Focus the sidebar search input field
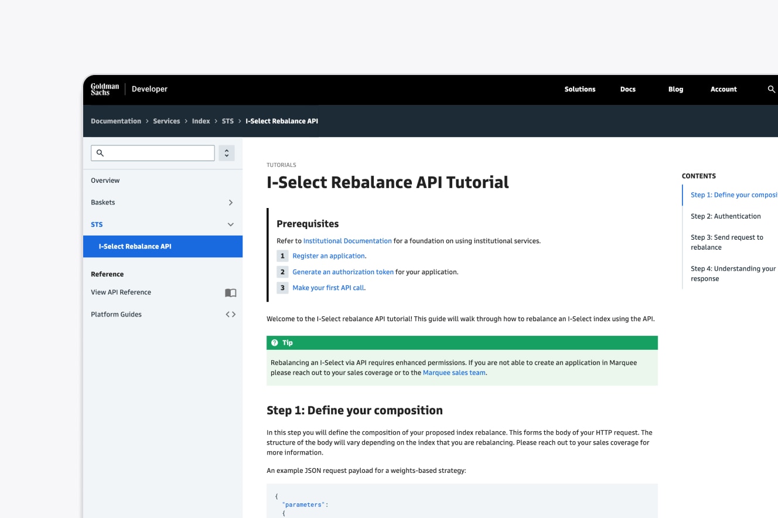Screen dimensions: 778x518 (153, 153)
